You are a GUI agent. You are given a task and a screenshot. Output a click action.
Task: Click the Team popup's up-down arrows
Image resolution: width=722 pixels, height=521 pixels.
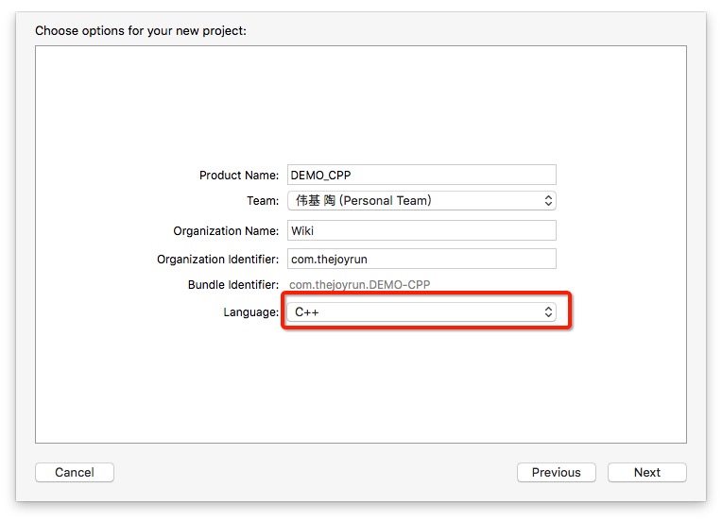tap(548, 200)
